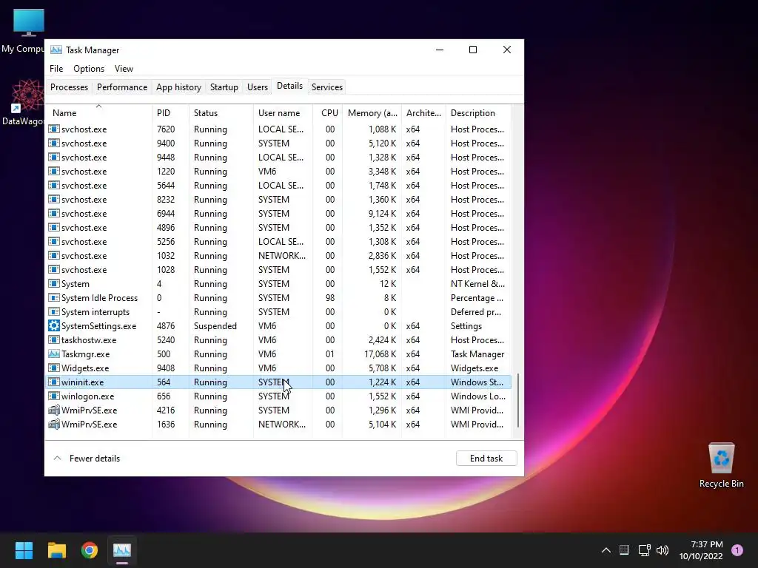The height and width of the screenshot is (568, 758).
Task: Click the Task Manager description of Taskmgr.exe
Action: [x=477, y=354]
